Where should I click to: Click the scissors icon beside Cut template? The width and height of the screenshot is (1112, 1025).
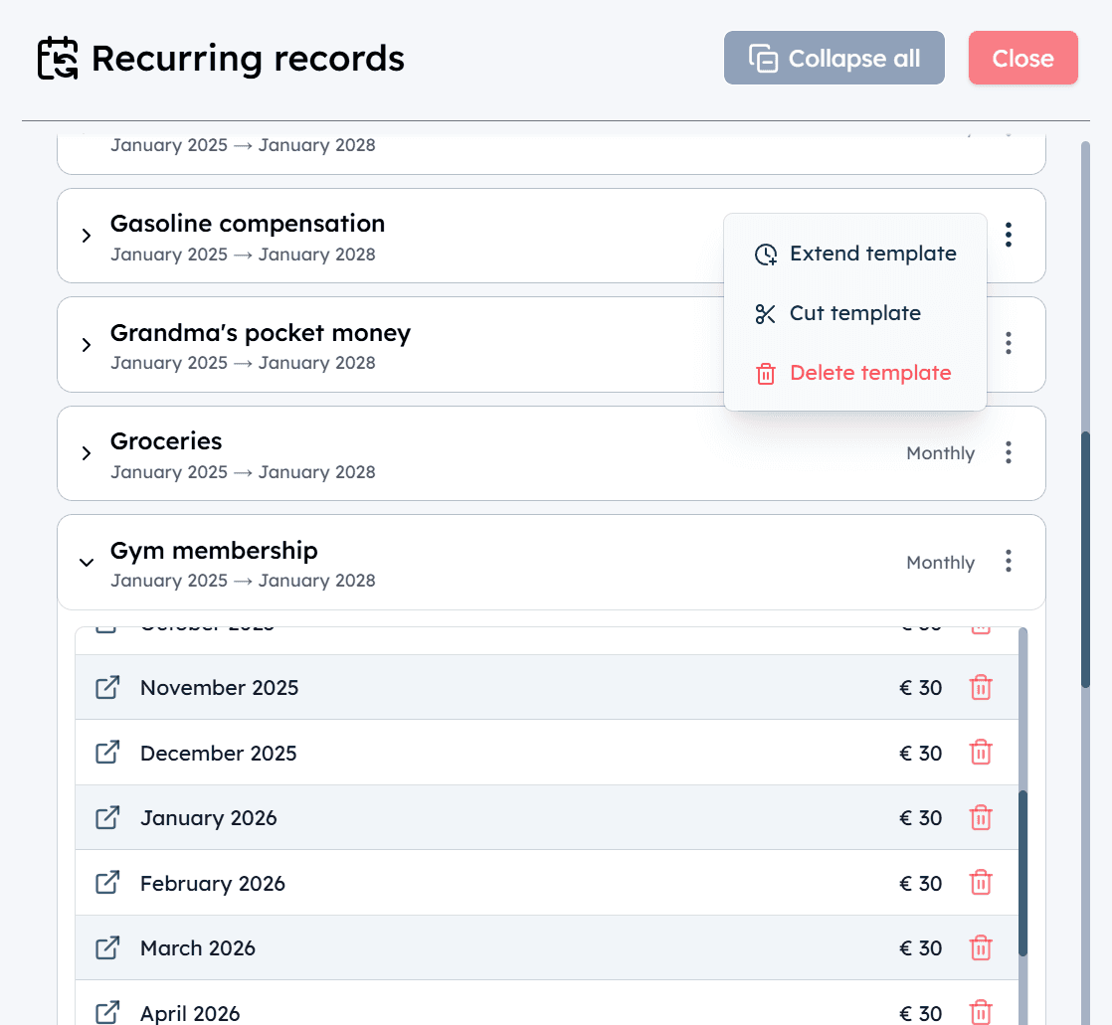pos(765,313)
